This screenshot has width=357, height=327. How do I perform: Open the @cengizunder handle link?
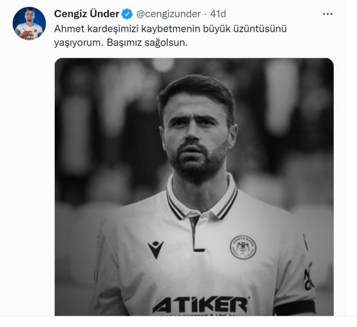coord(169,14)
